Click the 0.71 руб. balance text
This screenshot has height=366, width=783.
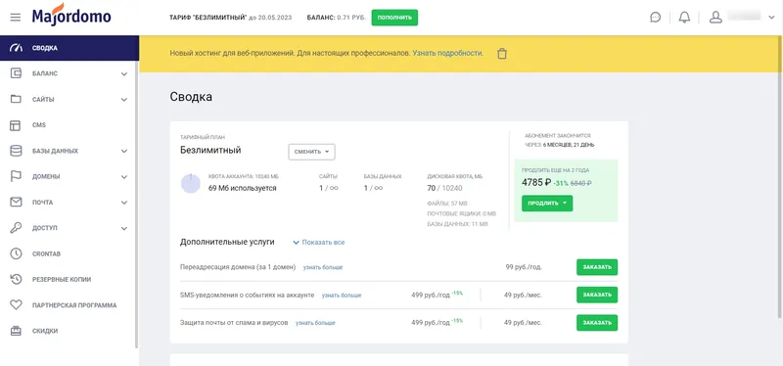coord(352,18)
